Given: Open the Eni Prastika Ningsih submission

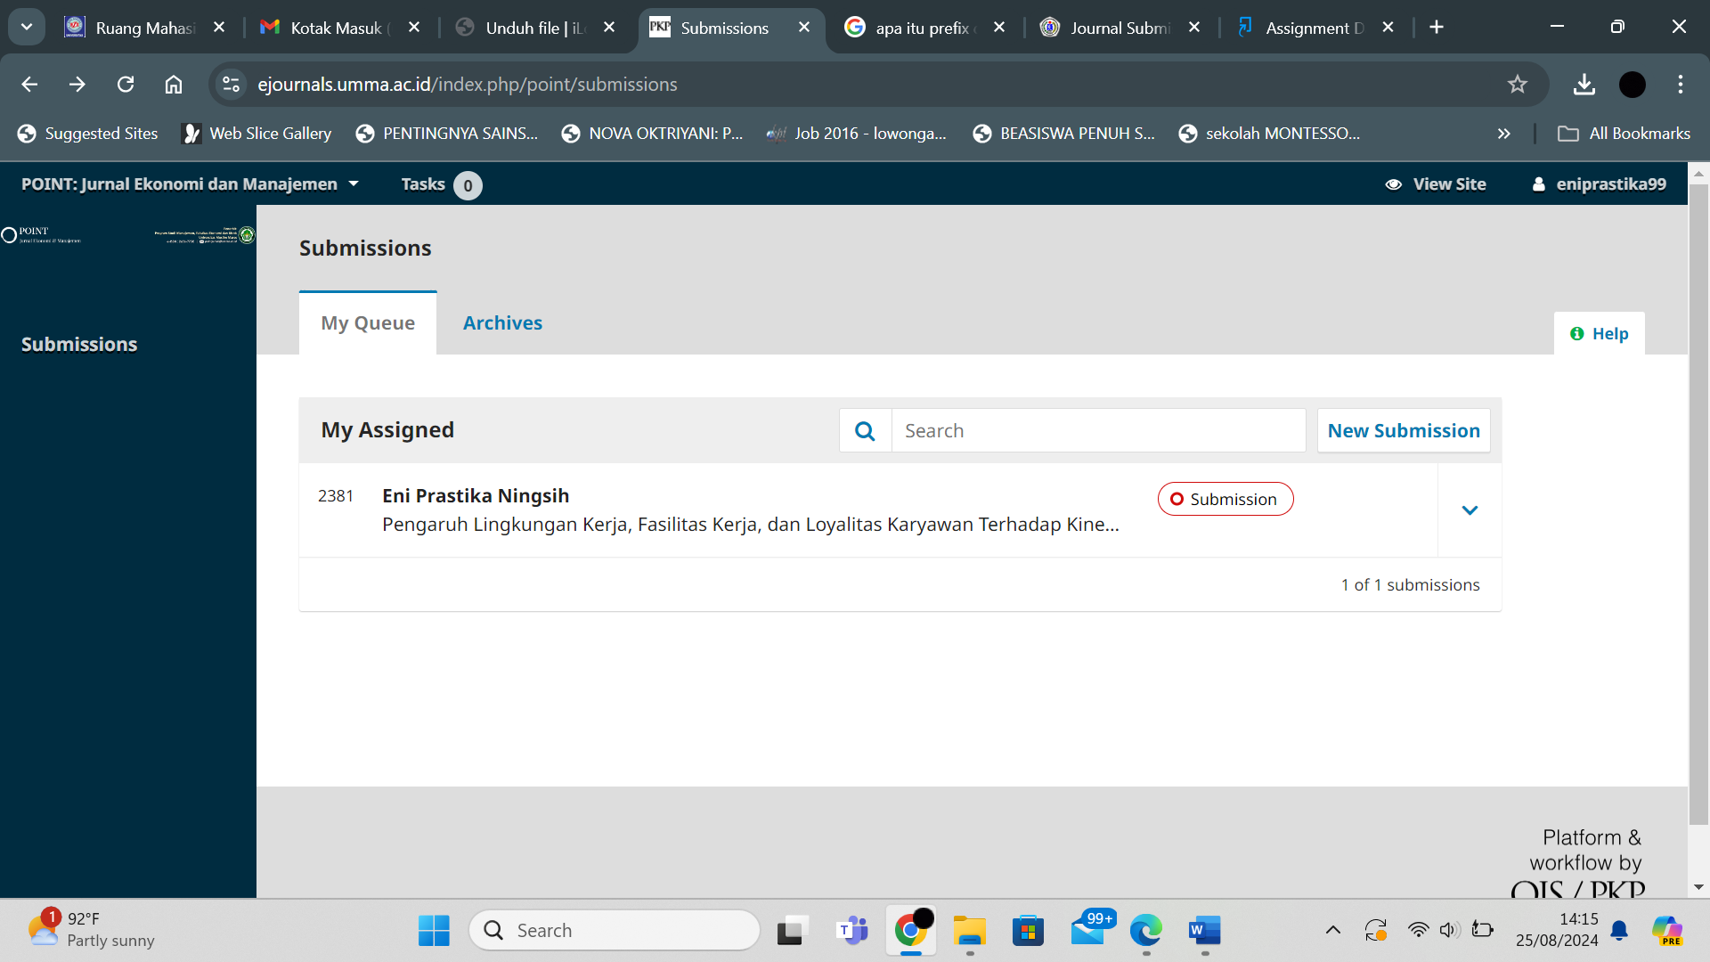Looking at the screenshot, I should (475, 495).
